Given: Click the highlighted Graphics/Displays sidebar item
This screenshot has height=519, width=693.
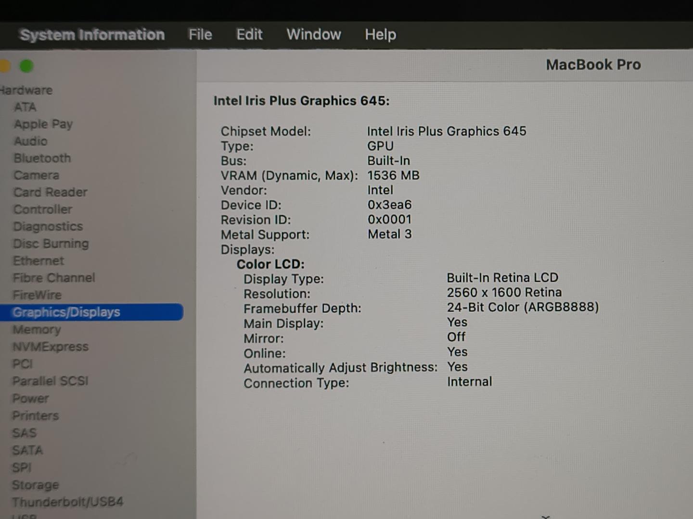Looking at the screenshot, I should [x=91, y=312].
